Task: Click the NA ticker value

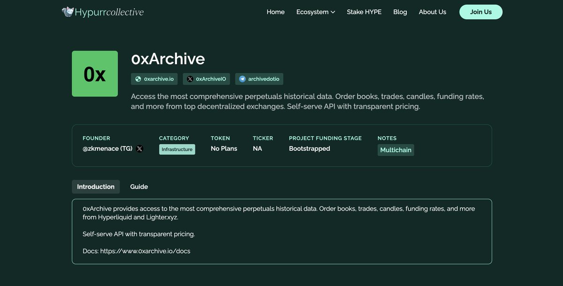Action: pyautogui.click(x=258, y=148)
